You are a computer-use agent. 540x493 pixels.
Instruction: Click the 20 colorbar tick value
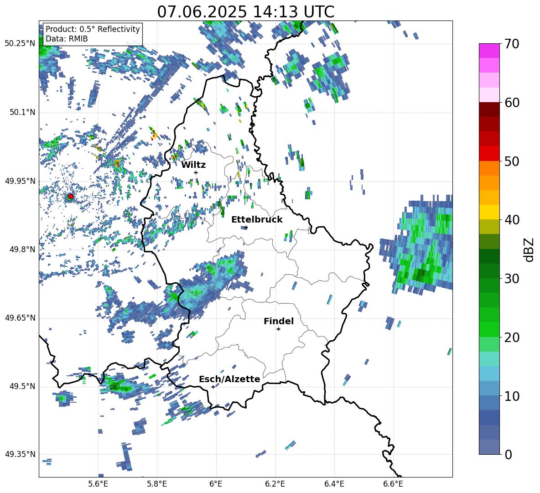[x=511, y=337]
